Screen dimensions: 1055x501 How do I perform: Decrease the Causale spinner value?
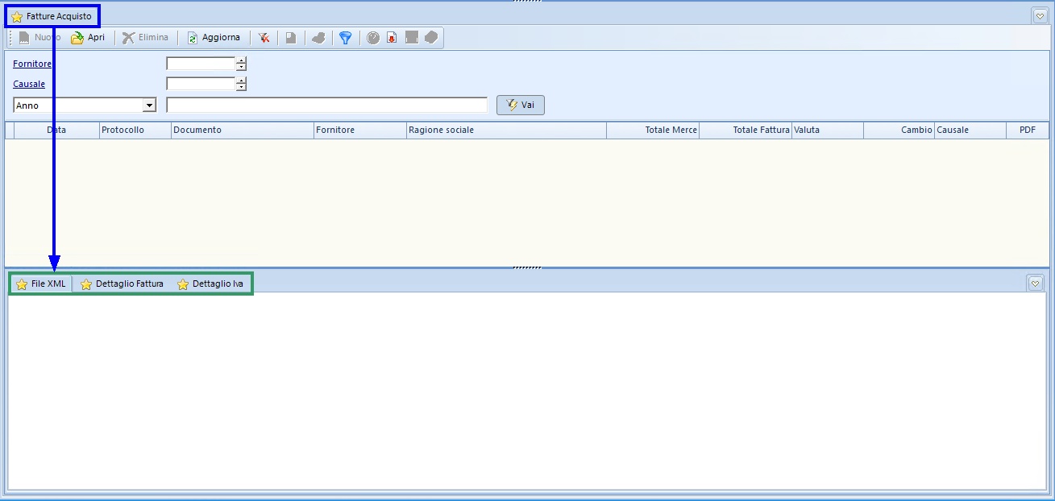point(241,88)
